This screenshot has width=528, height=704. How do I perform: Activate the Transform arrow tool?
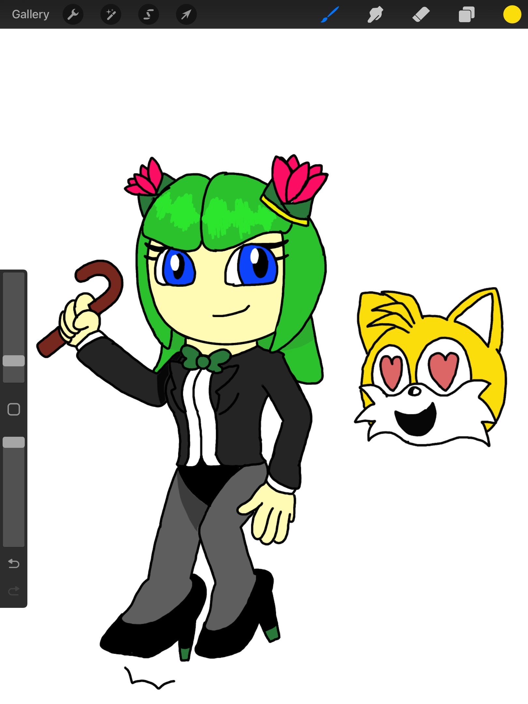click(x=186, y=14)
